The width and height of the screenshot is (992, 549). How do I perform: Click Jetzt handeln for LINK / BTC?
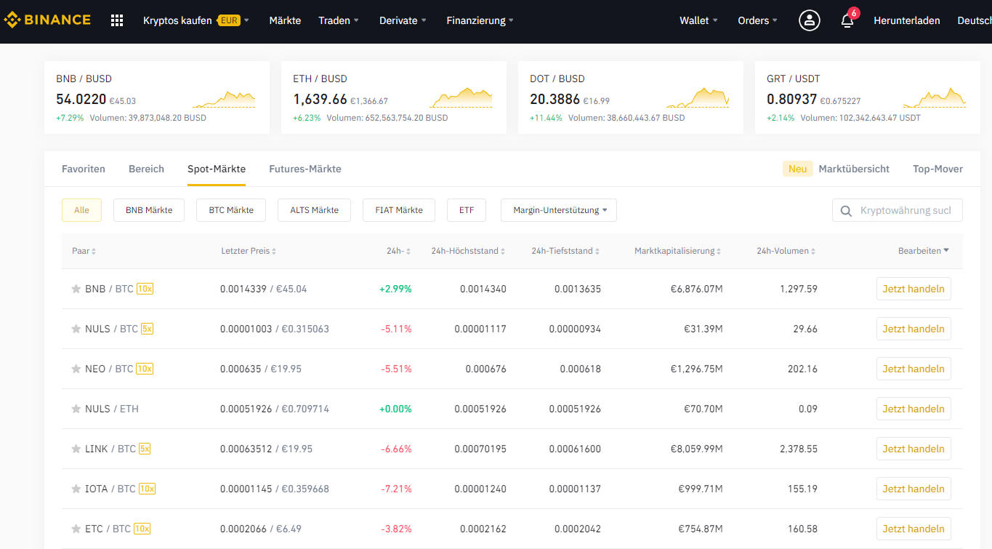pos(914,449)
